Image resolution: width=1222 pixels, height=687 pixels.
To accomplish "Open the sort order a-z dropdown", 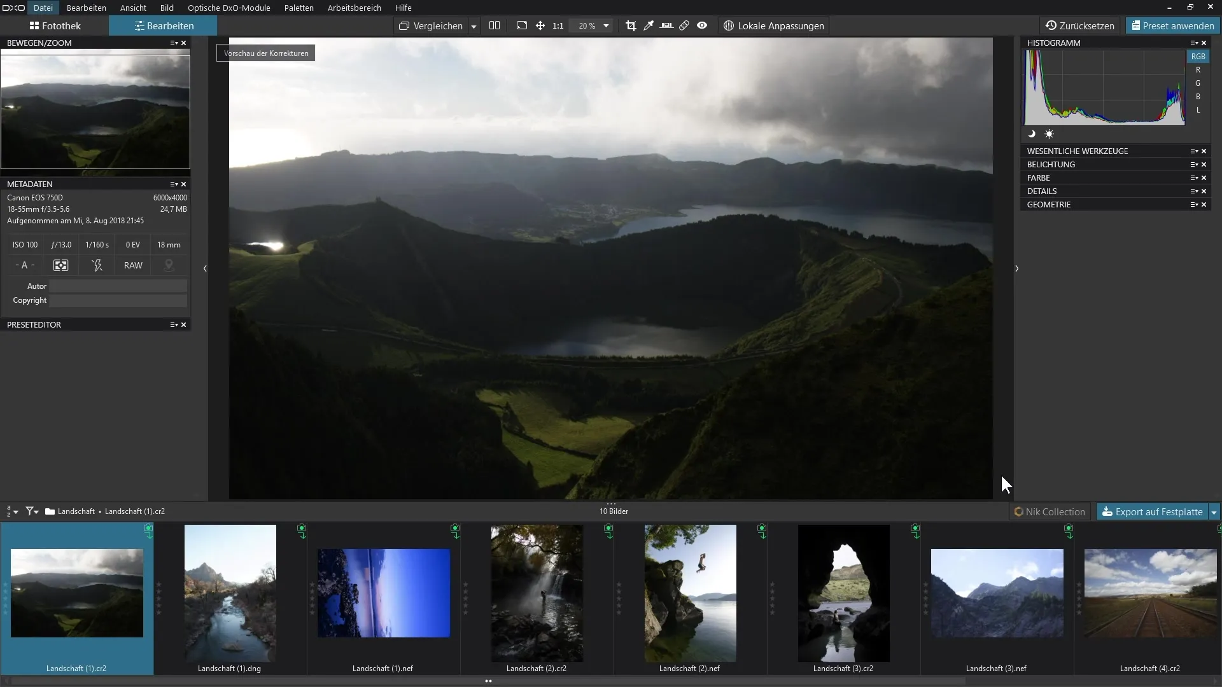I will pos(12,511).
